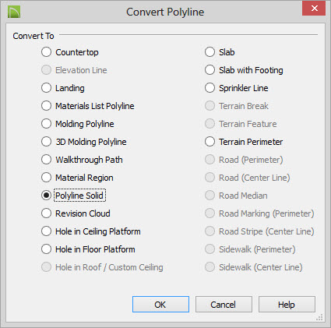The height and width of the screenshot is (328, 331).
Task: Click the Chief Architect app icon in title bar
Action: [14, 12]
